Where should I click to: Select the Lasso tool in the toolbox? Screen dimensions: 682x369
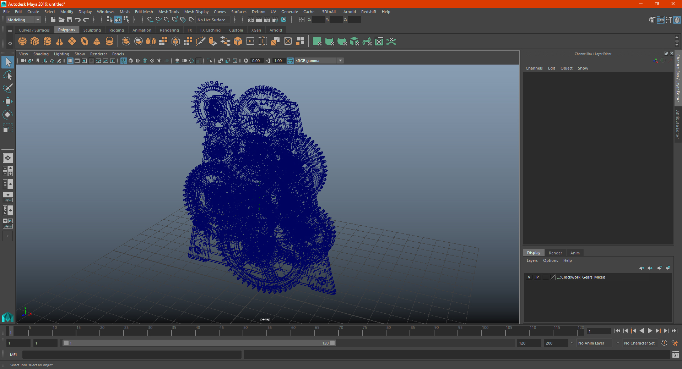click(x=8, y=75)
